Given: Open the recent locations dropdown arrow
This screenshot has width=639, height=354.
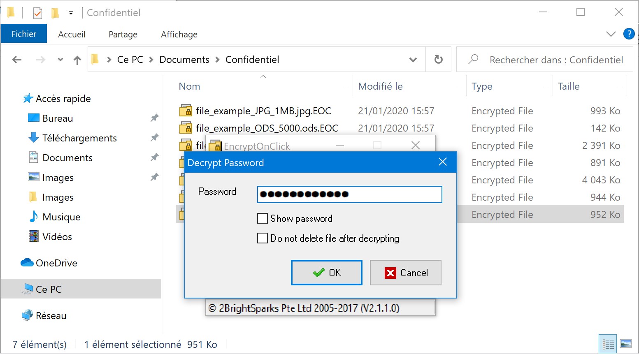Looking at the screenshot, I should pyautogui.click(x=60, y=60).
